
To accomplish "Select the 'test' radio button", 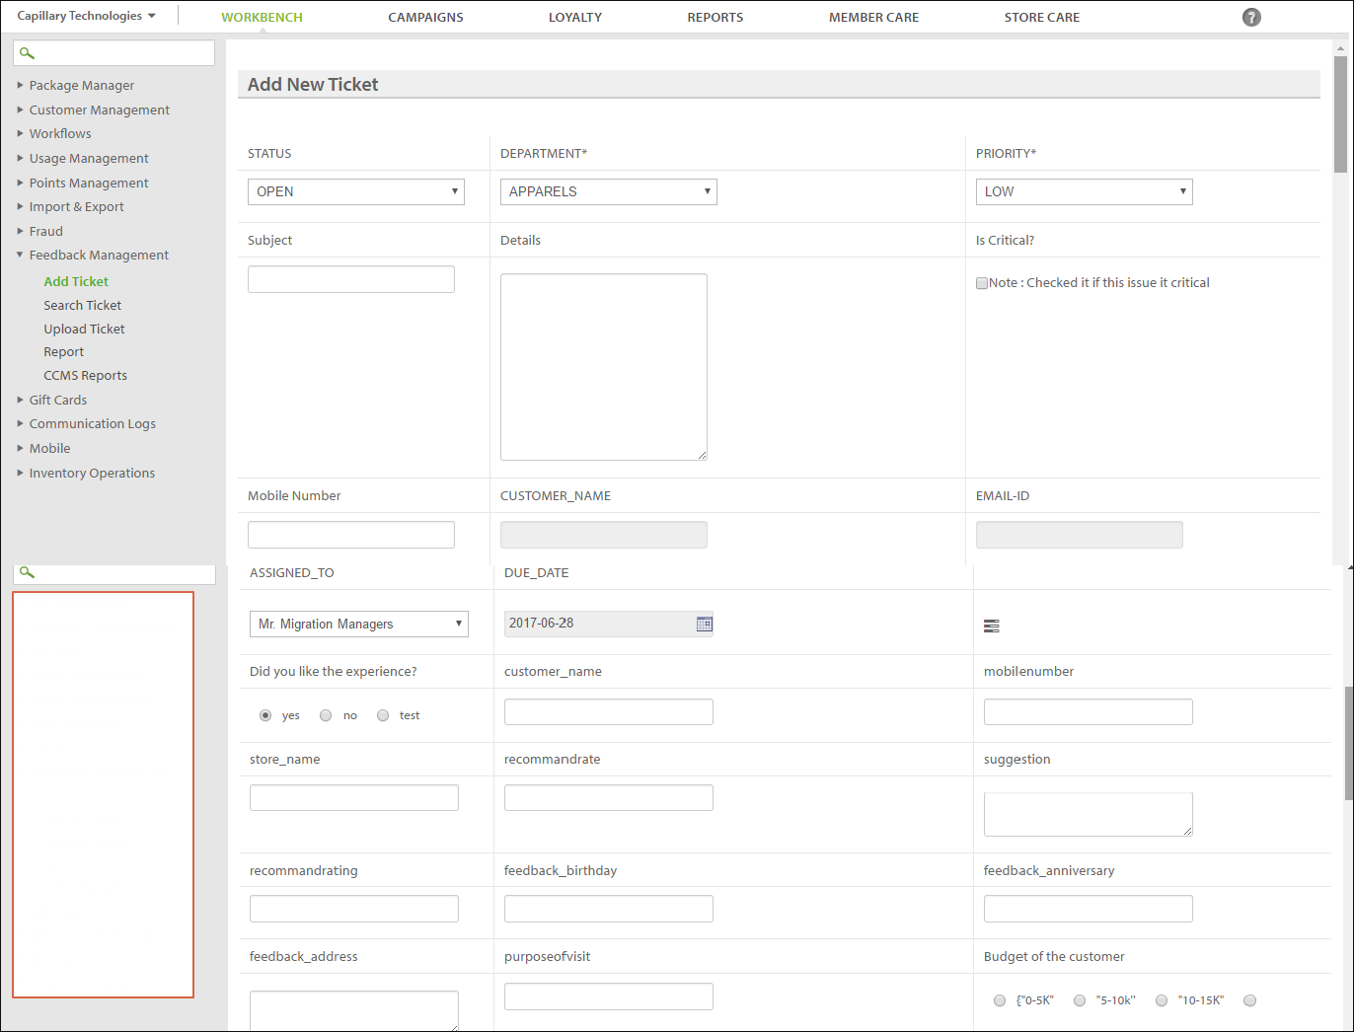I will pyautogui.click(x=383, y=715).
